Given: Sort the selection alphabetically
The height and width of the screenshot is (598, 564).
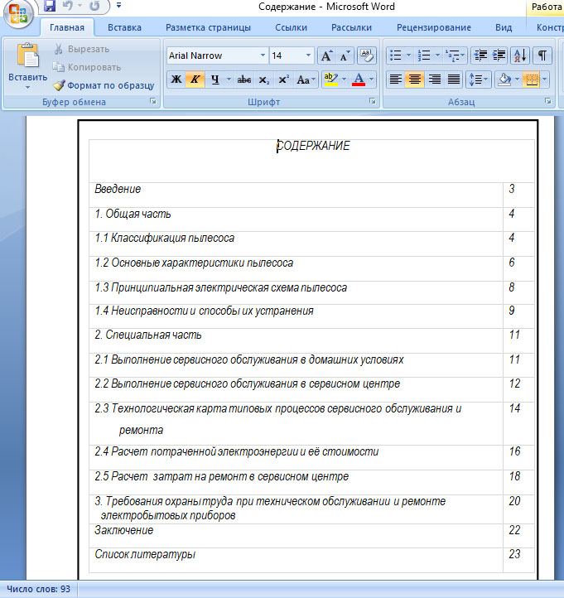Looking at the screenshot, I should coord(520,55).
